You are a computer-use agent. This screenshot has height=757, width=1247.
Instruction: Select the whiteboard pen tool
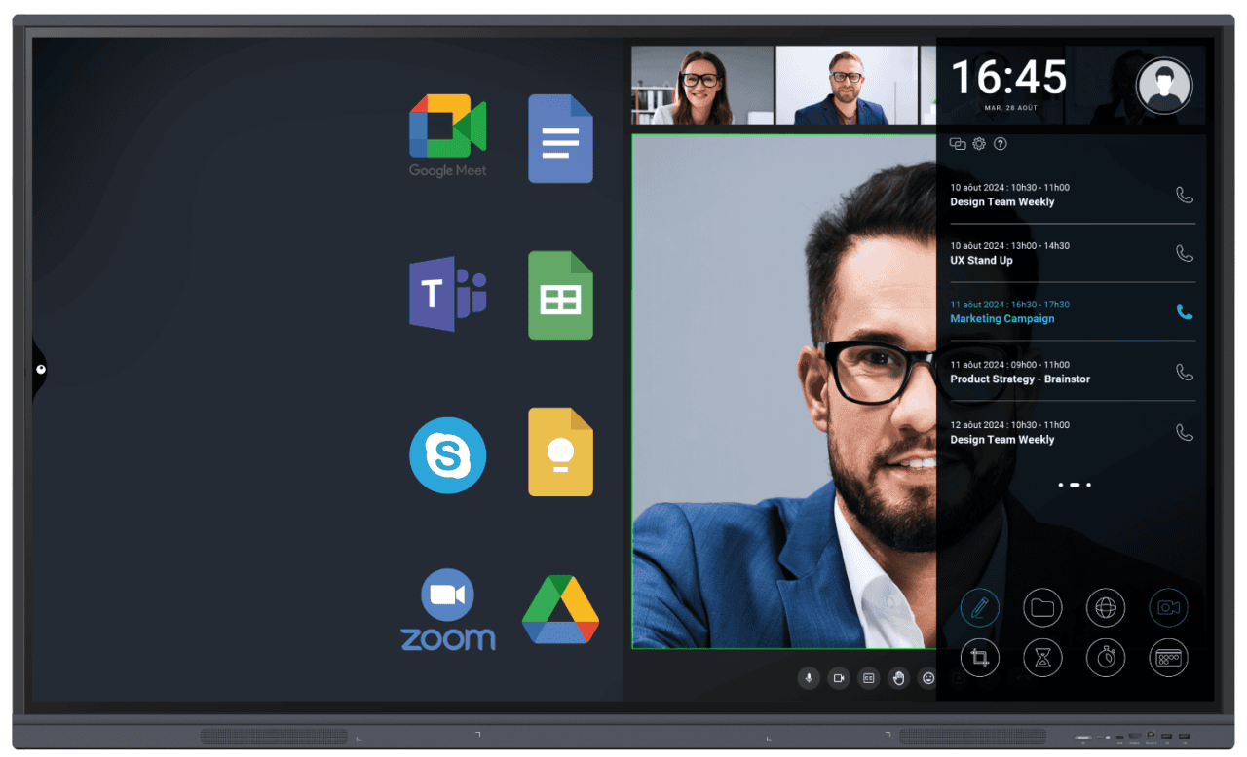[x=979, y=607]
